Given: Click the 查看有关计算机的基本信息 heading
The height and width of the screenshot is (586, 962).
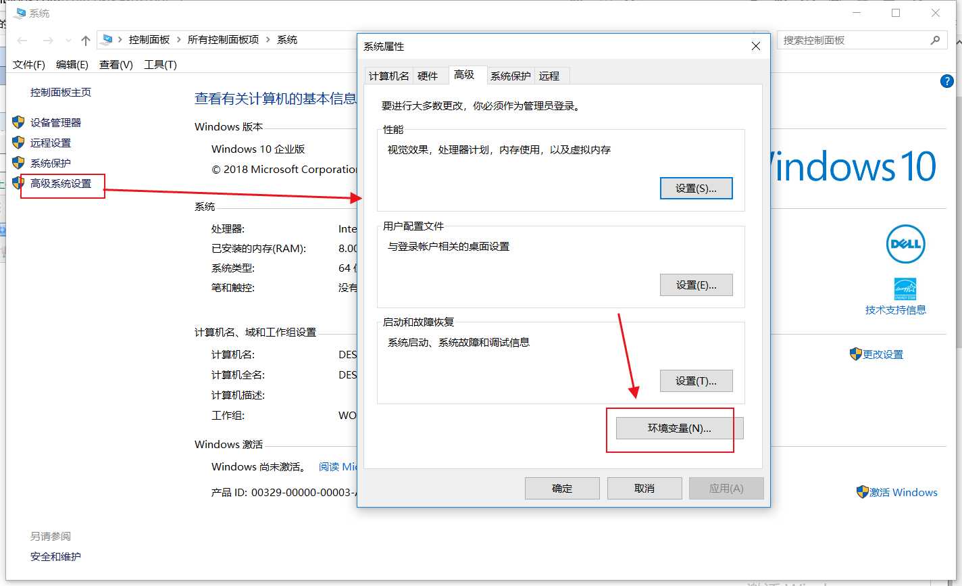Looking at the screenshot, I should click(276, 99).
